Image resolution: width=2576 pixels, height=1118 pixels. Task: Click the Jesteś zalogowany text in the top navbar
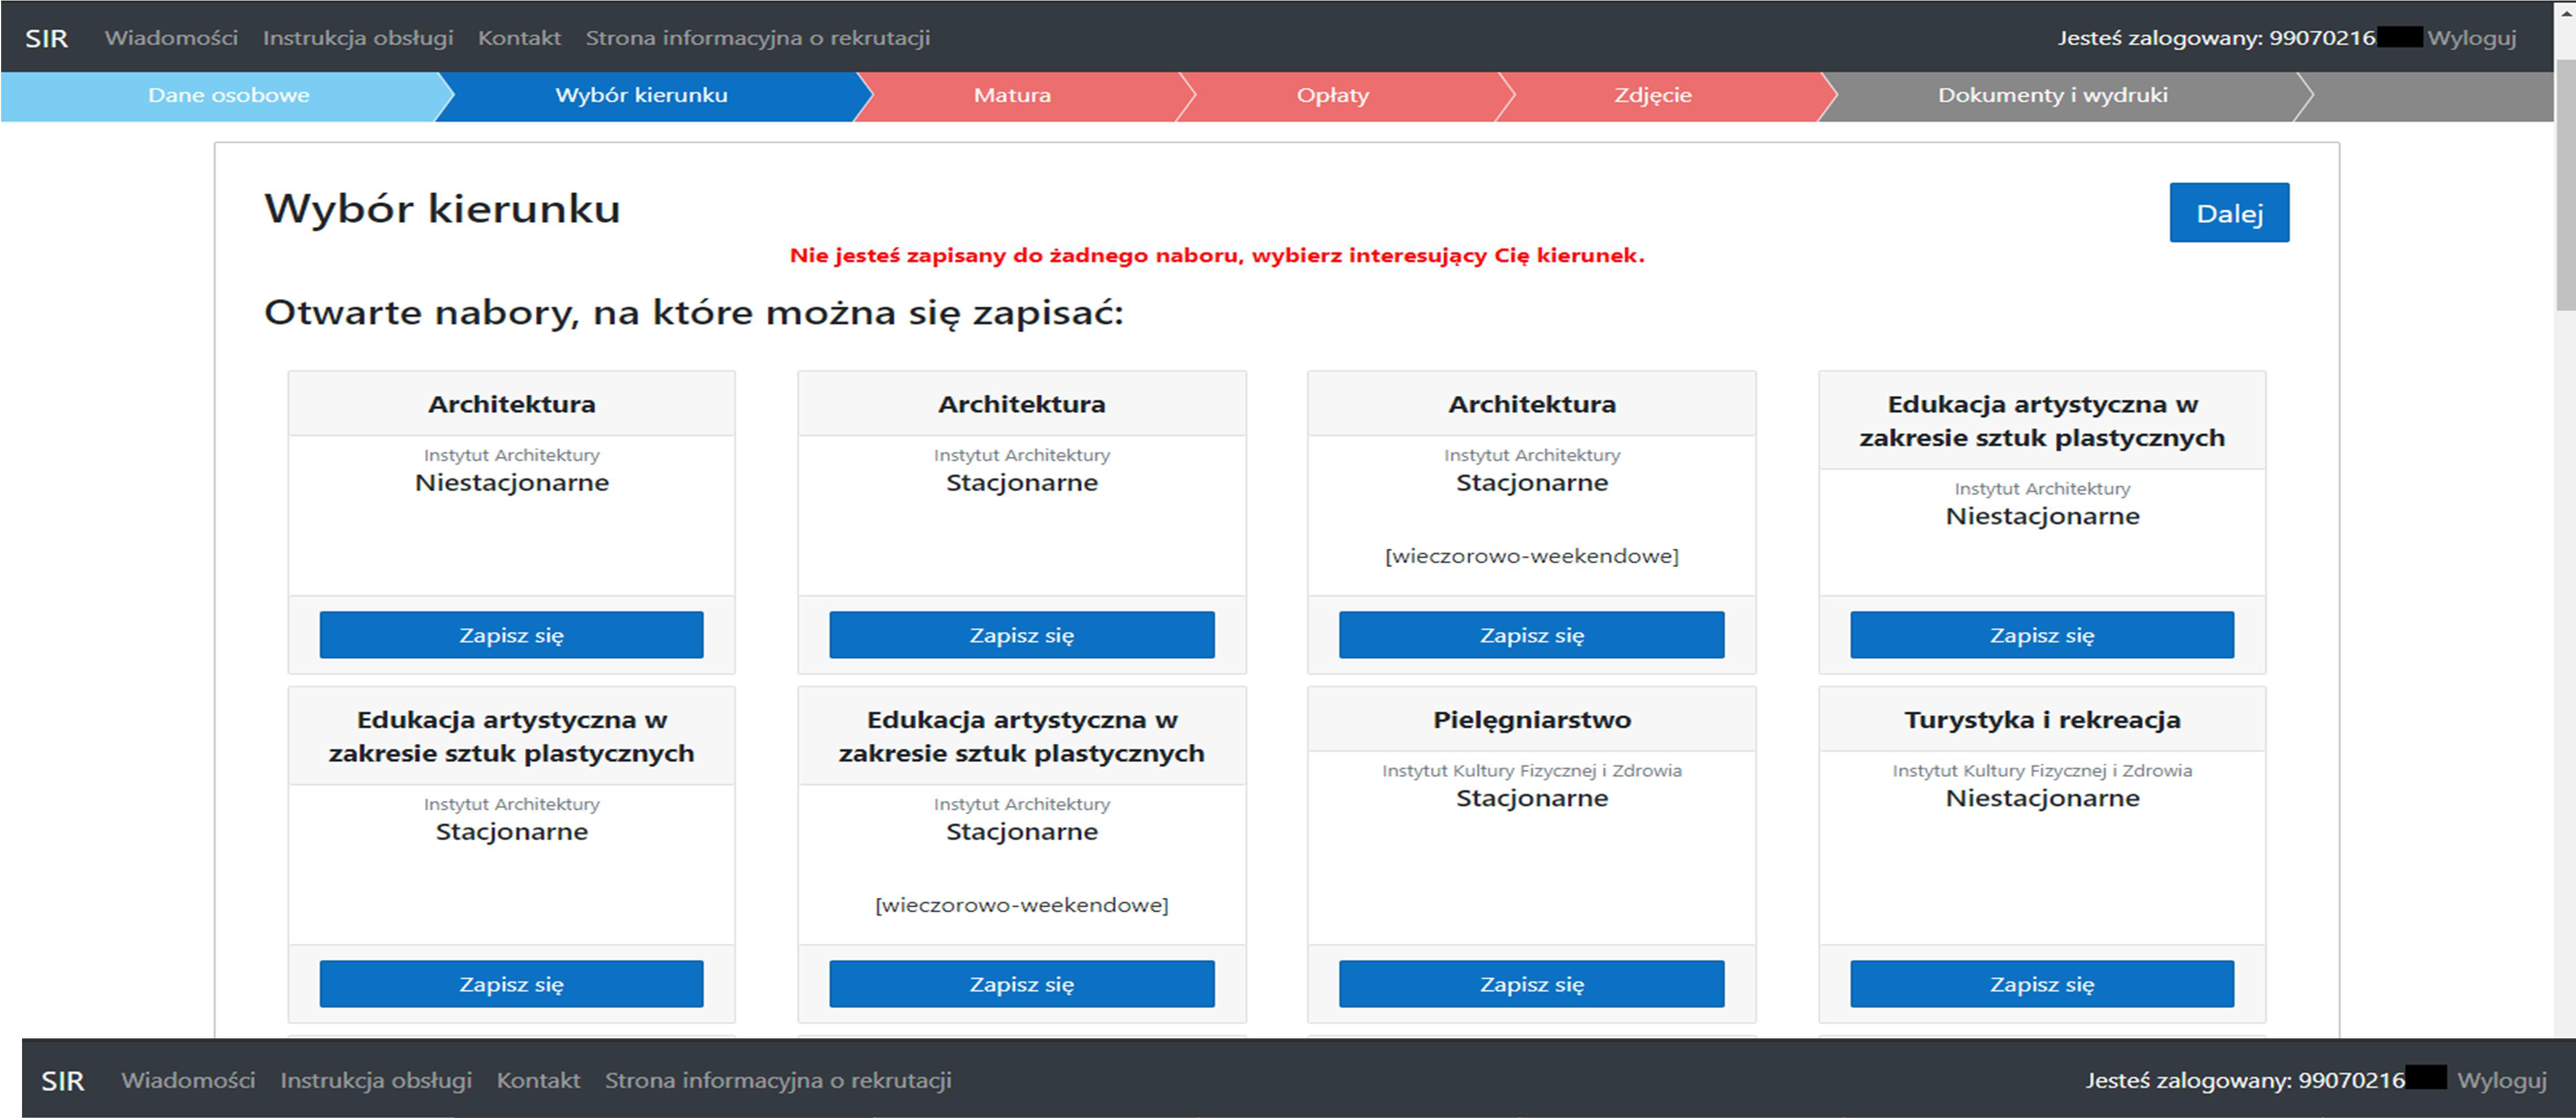(2215, 38)
